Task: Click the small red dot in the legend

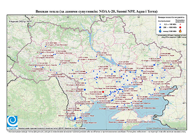Action: (180, 25)
